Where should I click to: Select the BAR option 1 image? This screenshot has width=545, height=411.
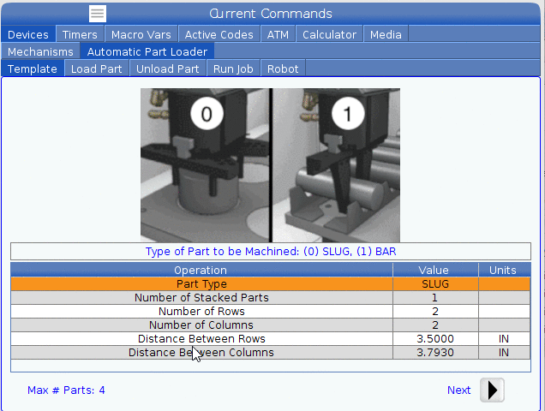point(336,164)
